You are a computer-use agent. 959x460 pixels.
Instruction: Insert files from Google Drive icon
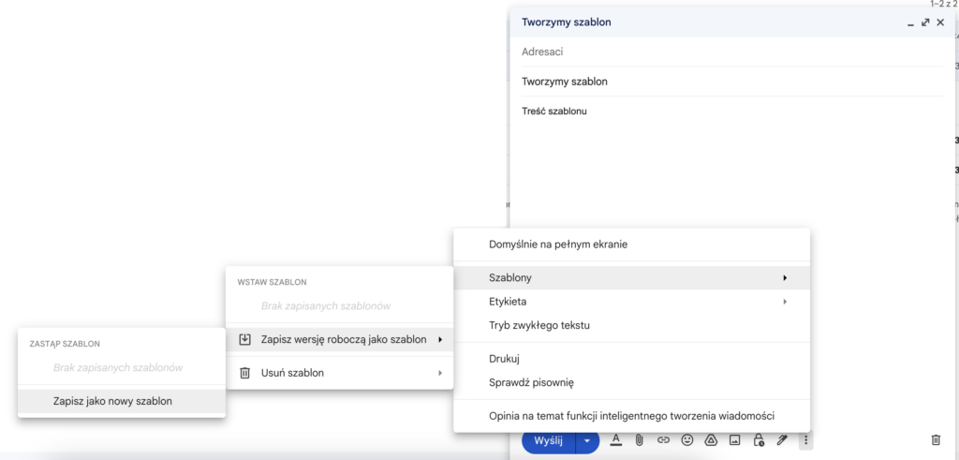(x=711, y=439)
